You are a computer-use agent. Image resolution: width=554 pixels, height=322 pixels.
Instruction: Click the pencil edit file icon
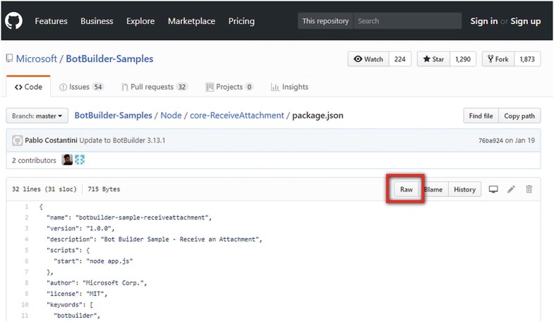click(511, 190)
